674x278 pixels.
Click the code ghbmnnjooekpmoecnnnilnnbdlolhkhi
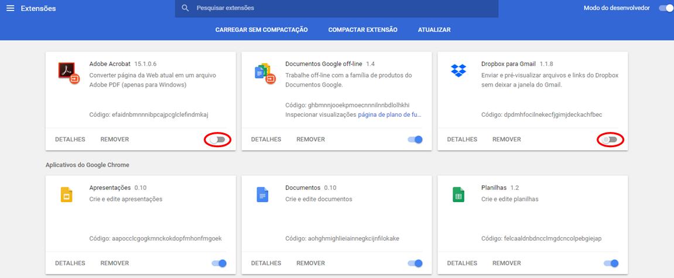pos(360,105)
